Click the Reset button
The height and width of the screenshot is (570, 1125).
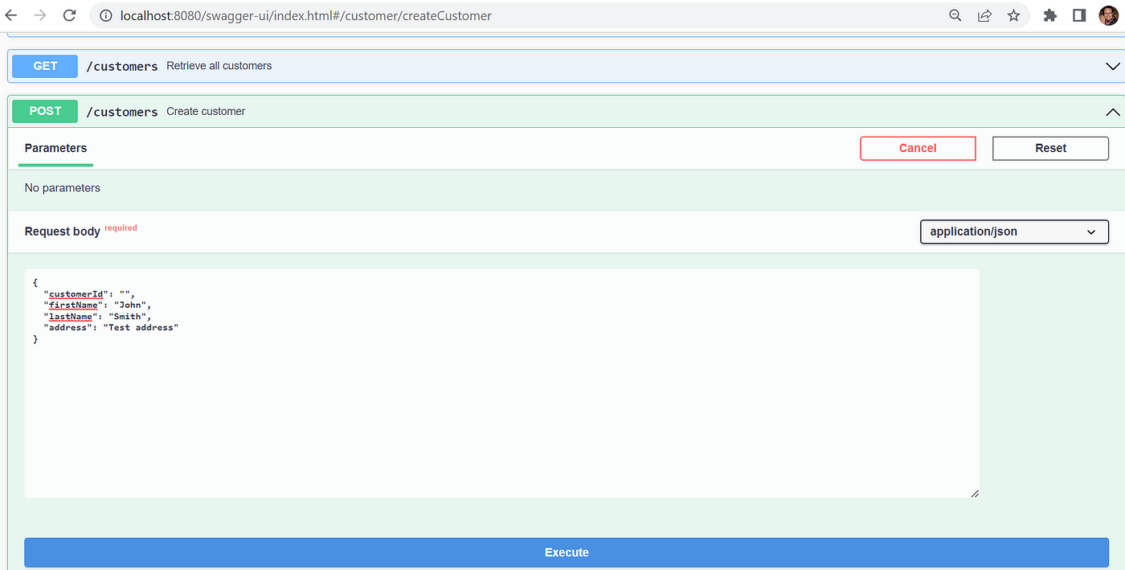(x=1050, y=148)
